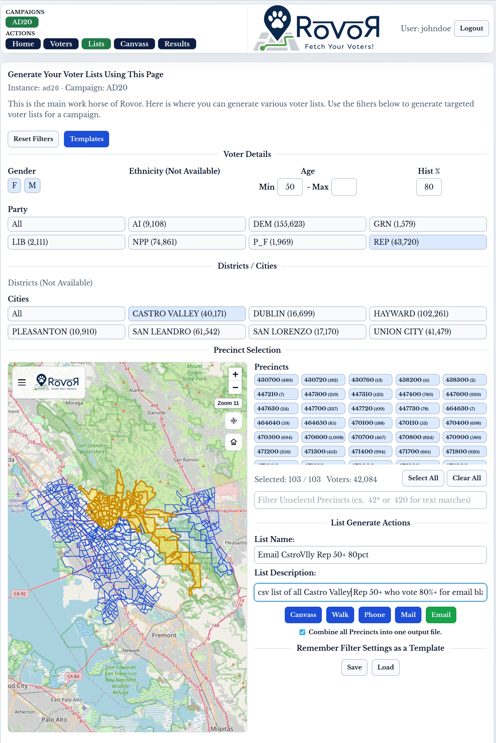The width and height of the screenshot is (496, 743).
Task: Open the Results action tab
Action: click(177, 44)
